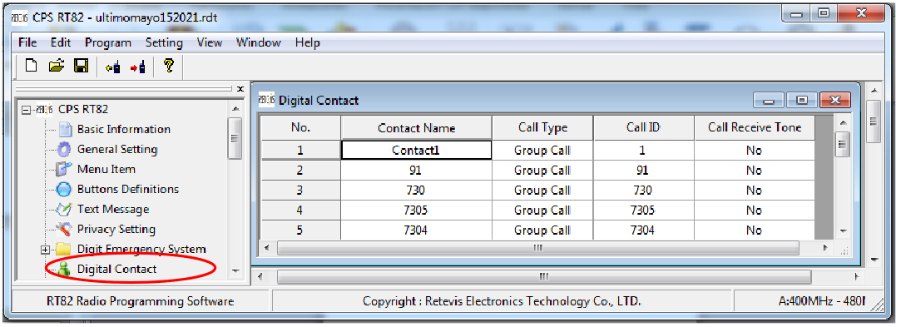This screenshot has height=327, width=901.
Task: Click the Save floppy disk icon
Action: [x=81, y=66]
